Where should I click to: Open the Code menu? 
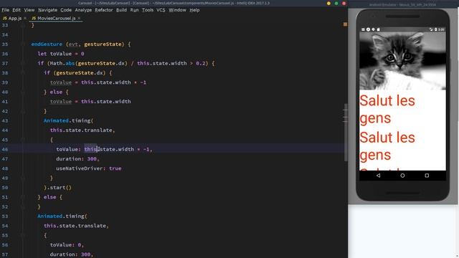(66, 10)
